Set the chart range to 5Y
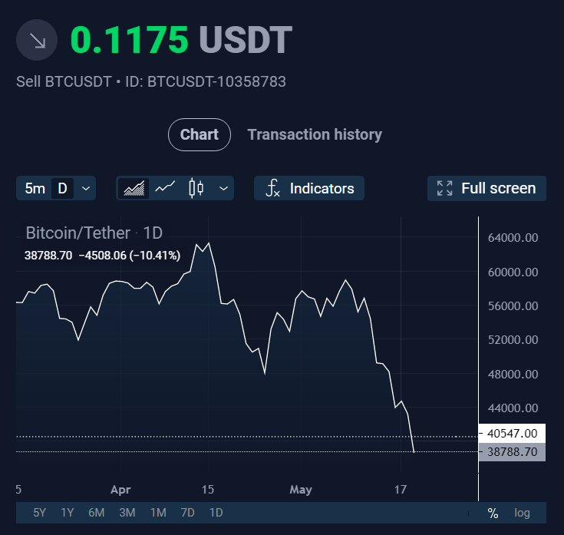This screenshot has height=535, width=564. (40, 513)
